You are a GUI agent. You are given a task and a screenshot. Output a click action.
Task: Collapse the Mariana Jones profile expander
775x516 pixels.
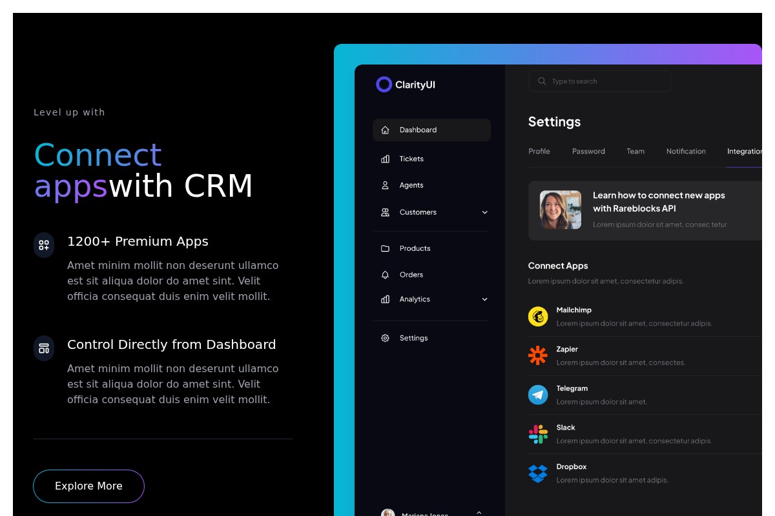[x=479, y=511]
